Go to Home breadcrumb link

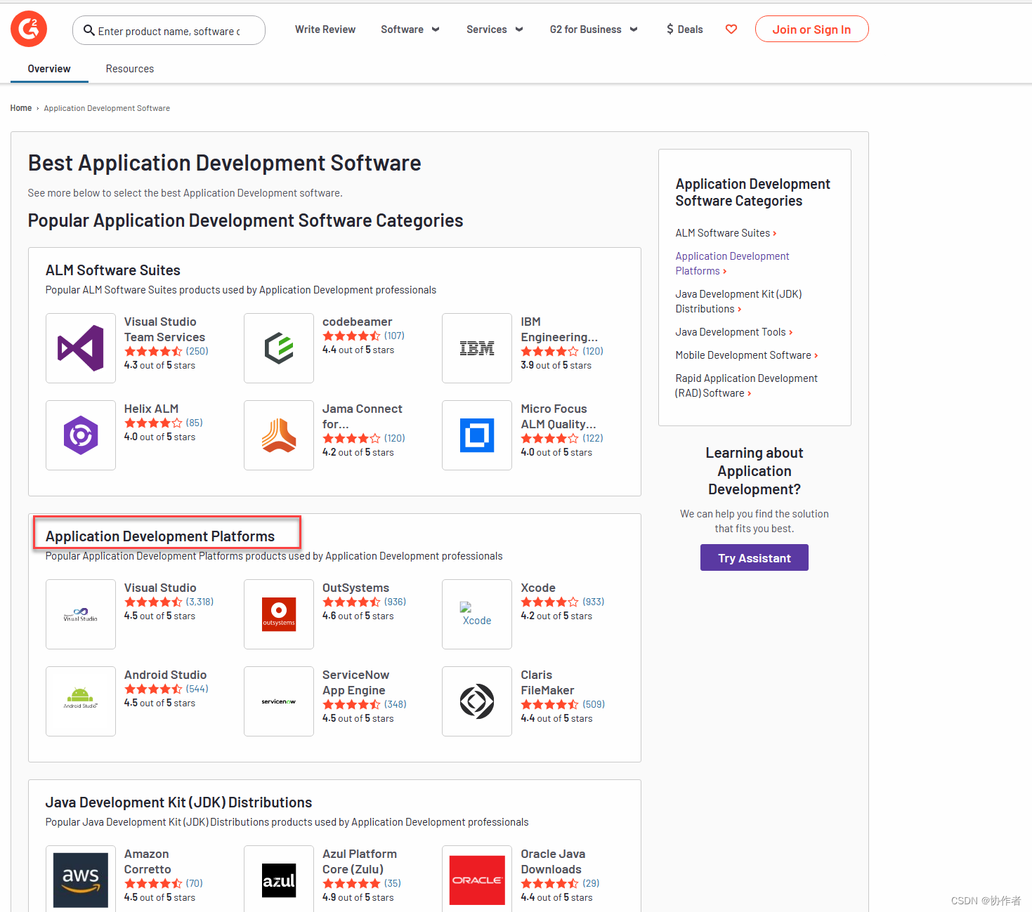click(21, 108)
